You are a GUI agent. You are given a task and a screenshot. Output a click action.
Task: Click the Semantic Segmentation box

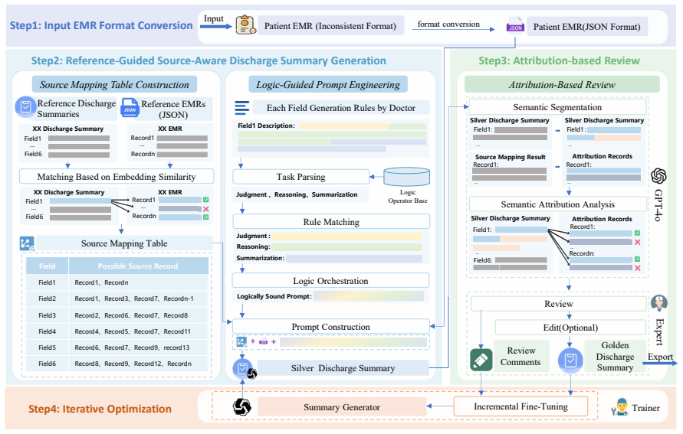pos(557,107)
